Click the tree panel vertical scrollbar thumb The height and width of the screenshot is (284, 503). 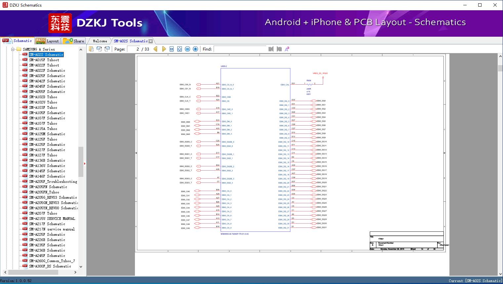click(81, 161)
